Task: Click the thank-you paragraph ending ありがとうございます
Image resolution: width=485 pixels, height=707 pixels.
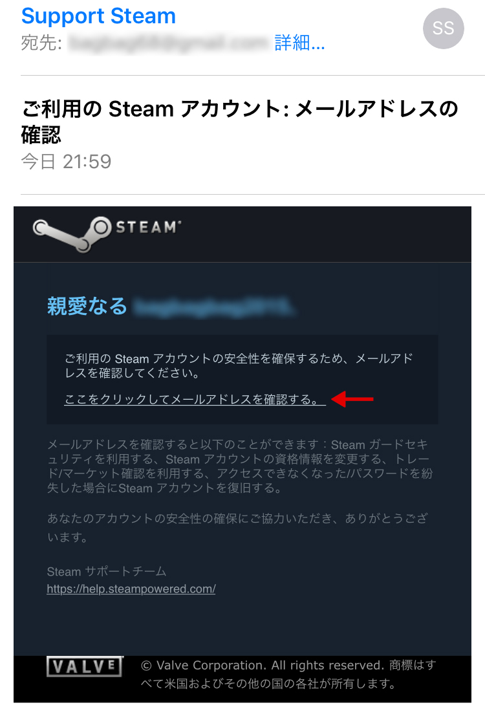Action: point(237,528)
